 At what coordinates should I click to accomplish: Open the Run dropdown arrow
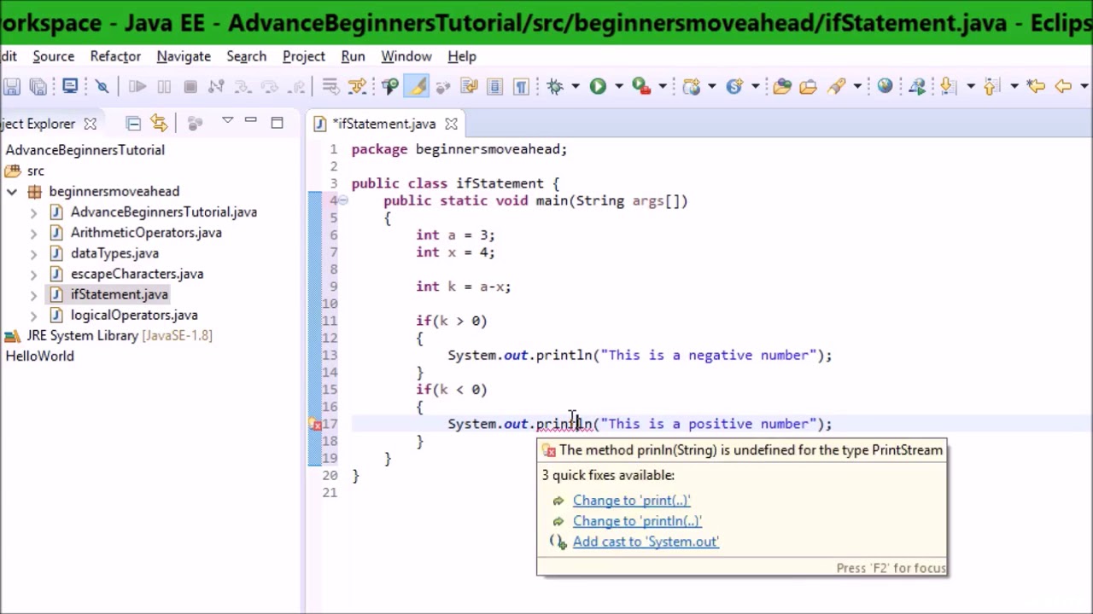pos(619,86)
